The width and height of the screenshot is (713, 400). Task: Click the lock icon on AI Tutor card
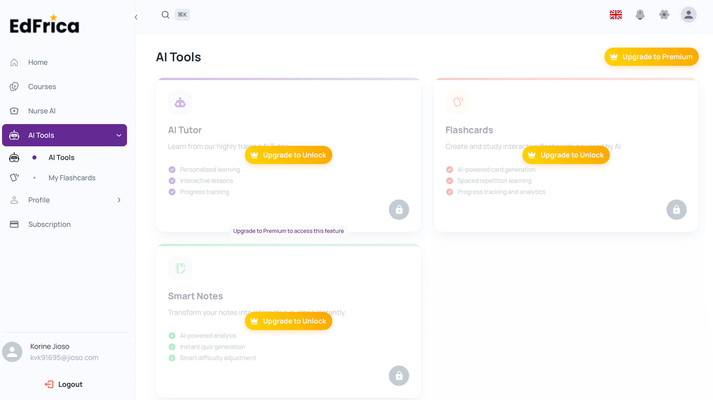click(x=399, y=210)
